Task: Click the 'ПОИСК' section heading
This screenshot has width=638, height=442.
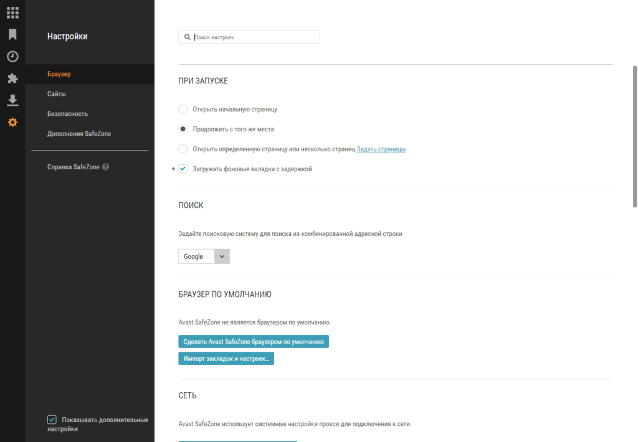Action: pos(191,205)
